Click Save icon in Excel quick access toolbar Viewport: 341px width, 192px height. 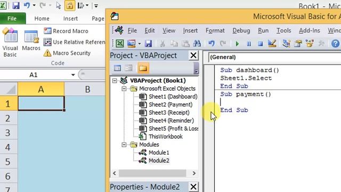coord(16,5)
